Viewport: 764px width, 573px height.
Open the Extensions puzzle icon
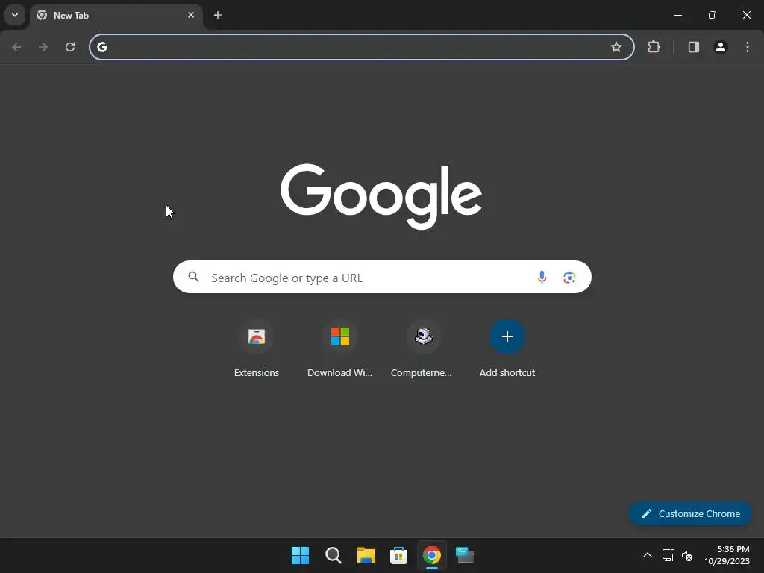click(x=654, y=47)
